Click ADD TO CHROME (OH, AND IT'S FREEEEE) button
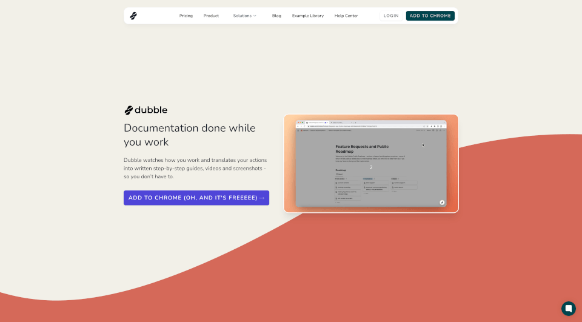 click(196, 198)
